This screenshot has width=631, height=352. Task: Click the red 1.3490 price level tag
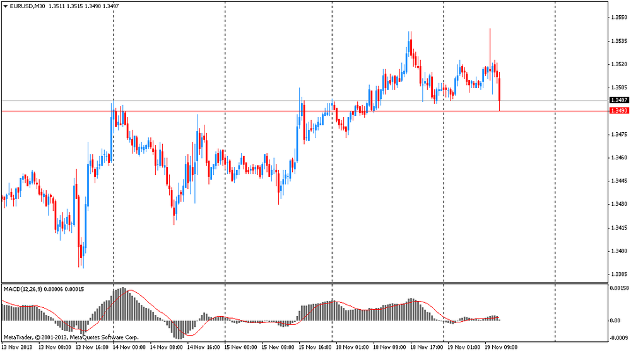[617, 111]
